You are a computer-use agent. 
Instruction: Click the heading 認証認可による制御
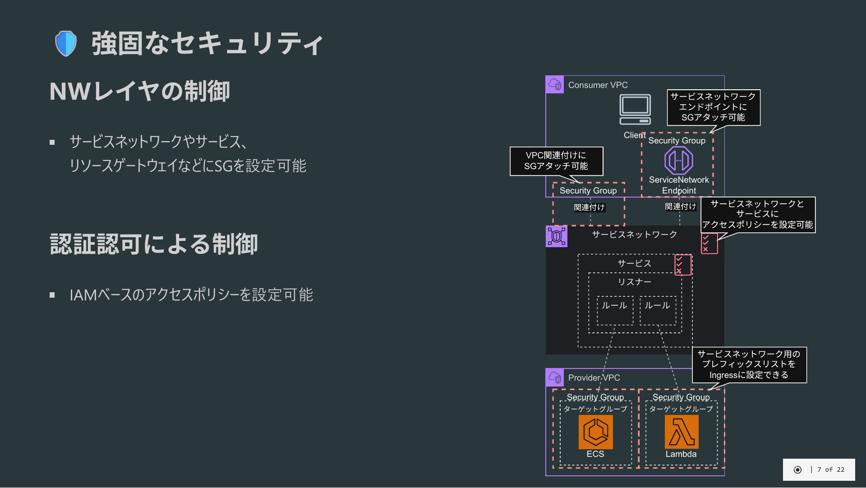coord(154,244)
